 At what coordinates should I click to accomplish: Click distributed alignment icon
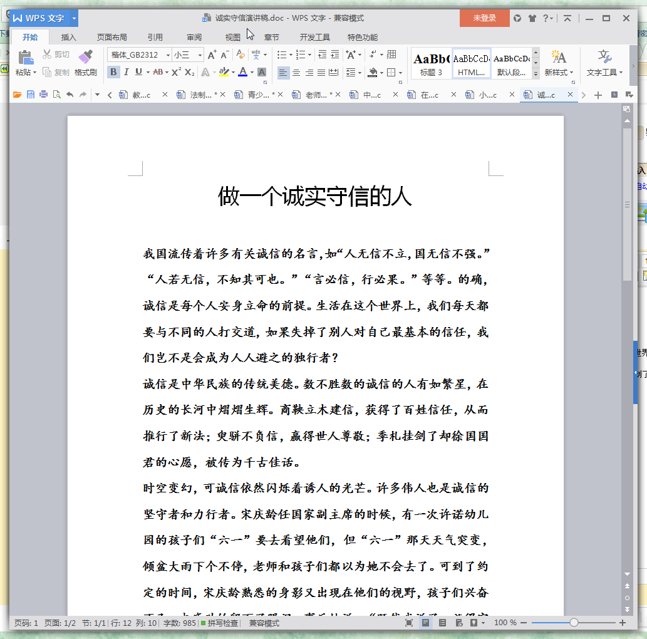coord(333,73)
